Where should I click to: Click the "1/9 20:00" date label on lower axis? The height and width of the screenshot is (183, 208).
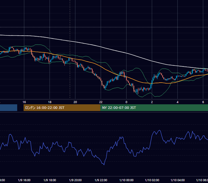click(x=75, y=180)
